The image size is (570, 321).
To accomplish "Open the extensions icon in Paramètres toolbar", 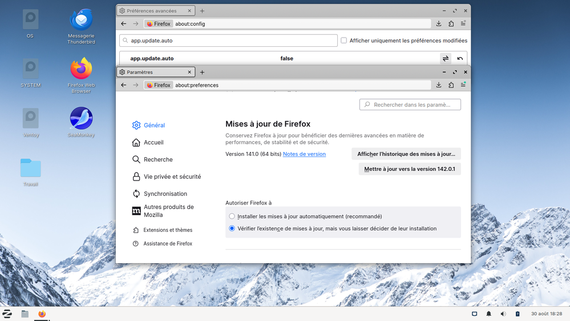I will click(451, 85).
